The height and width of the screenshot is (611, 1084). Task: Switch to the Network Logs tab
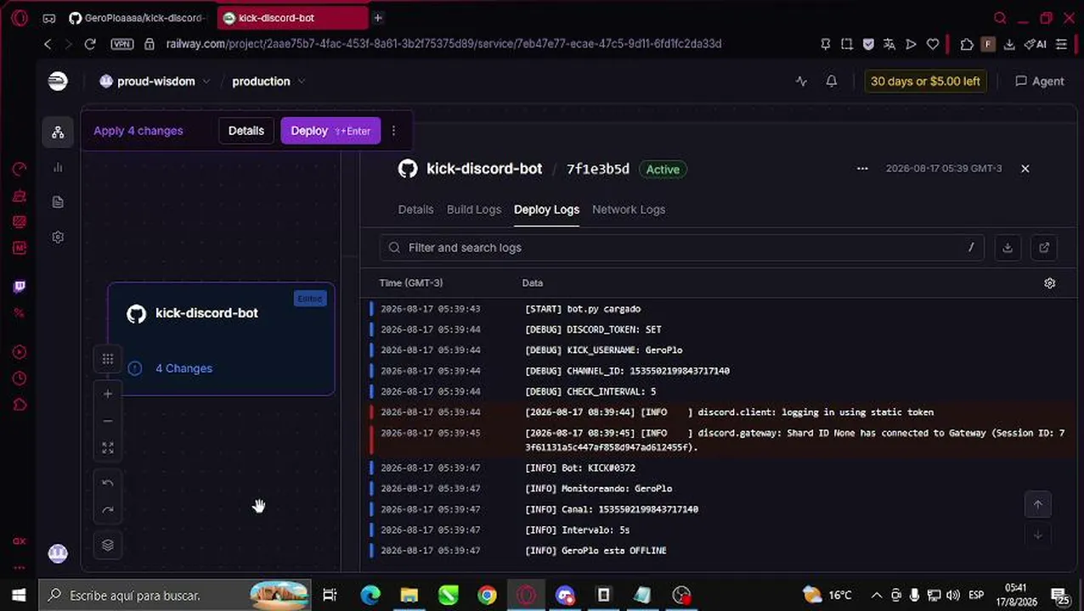click(x=629, y=210)
